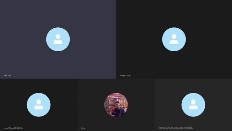232x131 pixels.
Task: Select the photo avatar of the man
Action: pos(116,105)
